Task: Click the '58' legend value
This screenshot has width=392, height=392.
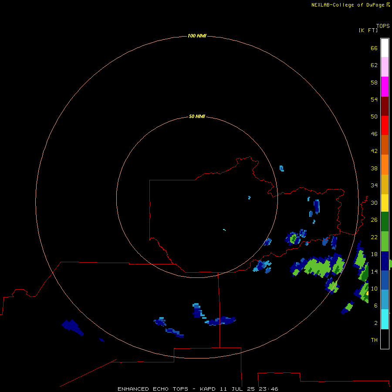Action: [374, 82]
